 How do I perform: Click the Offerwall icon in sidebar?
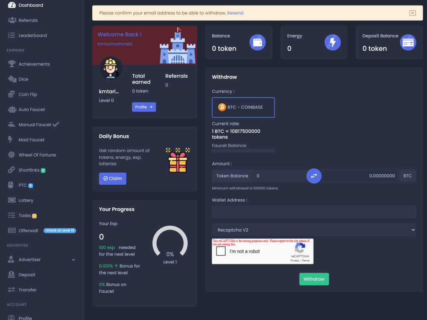click(x=12, y=230)
